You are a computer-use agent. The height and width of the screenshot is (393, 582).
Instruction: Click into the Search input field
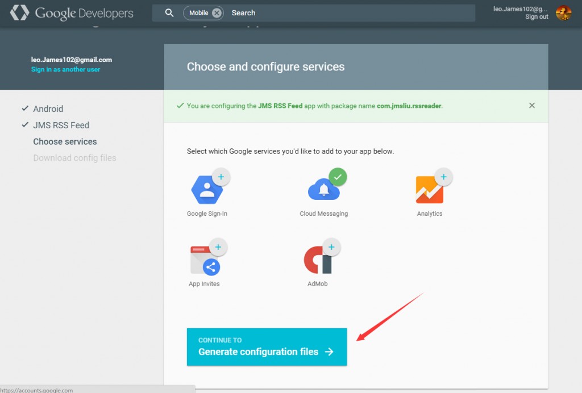(284, 12)
